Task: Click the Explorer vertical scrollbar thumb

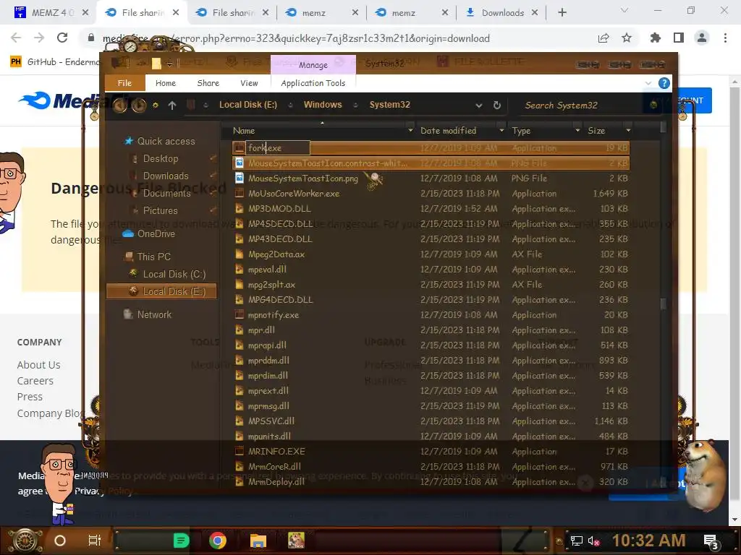Action: pos(663,304)
